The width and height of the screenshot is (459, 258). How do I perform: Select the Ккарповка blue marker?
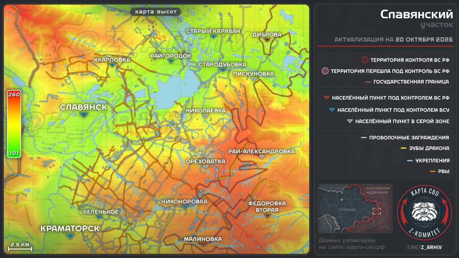click(x=112, y=65)
